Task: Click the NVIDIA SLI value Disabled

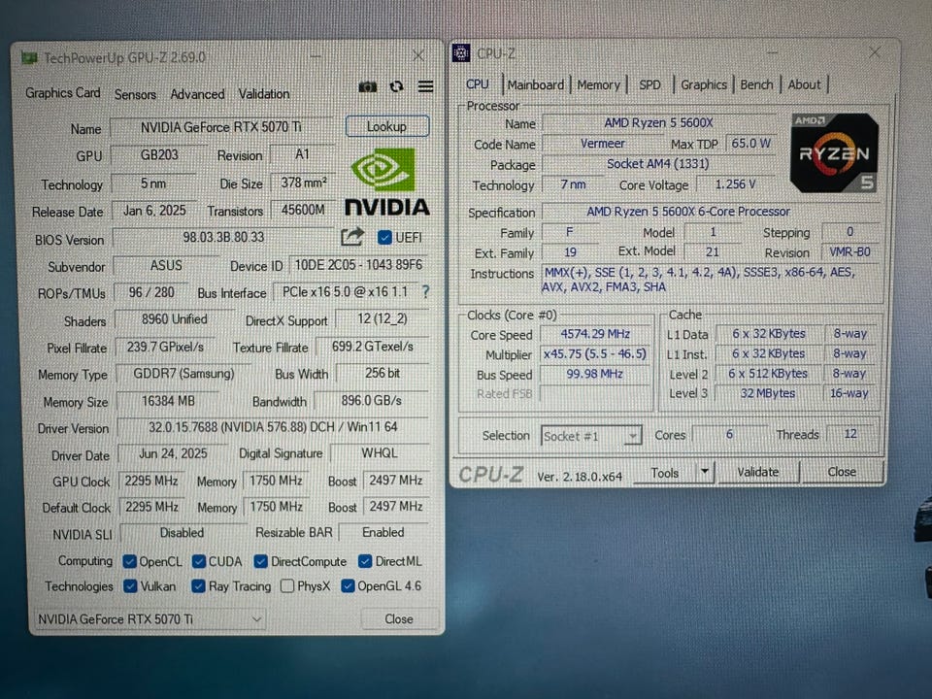Action: tap(182, 533)
